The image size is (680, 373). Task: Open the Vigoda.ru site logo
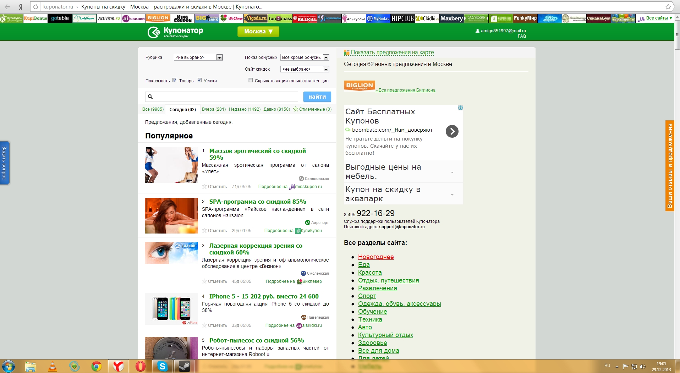pyautogui.click(x=256, y=18)
